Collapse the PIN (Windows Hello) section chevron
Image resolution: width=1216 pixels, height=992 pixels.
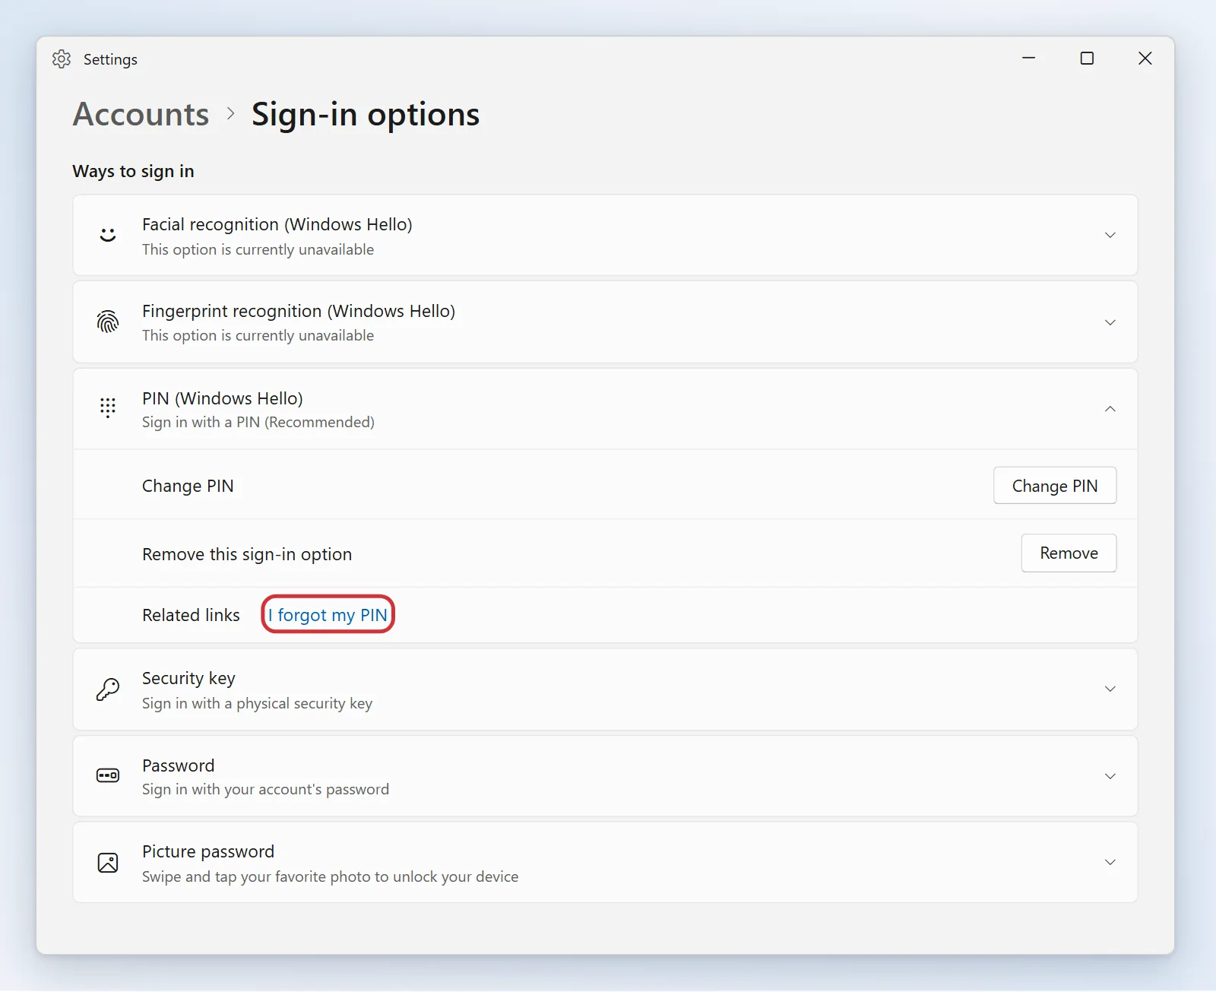(x=1110, y=409)
